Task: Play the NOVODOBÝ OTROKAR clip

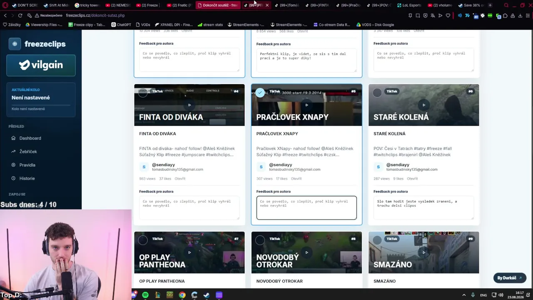Action: 306,252
